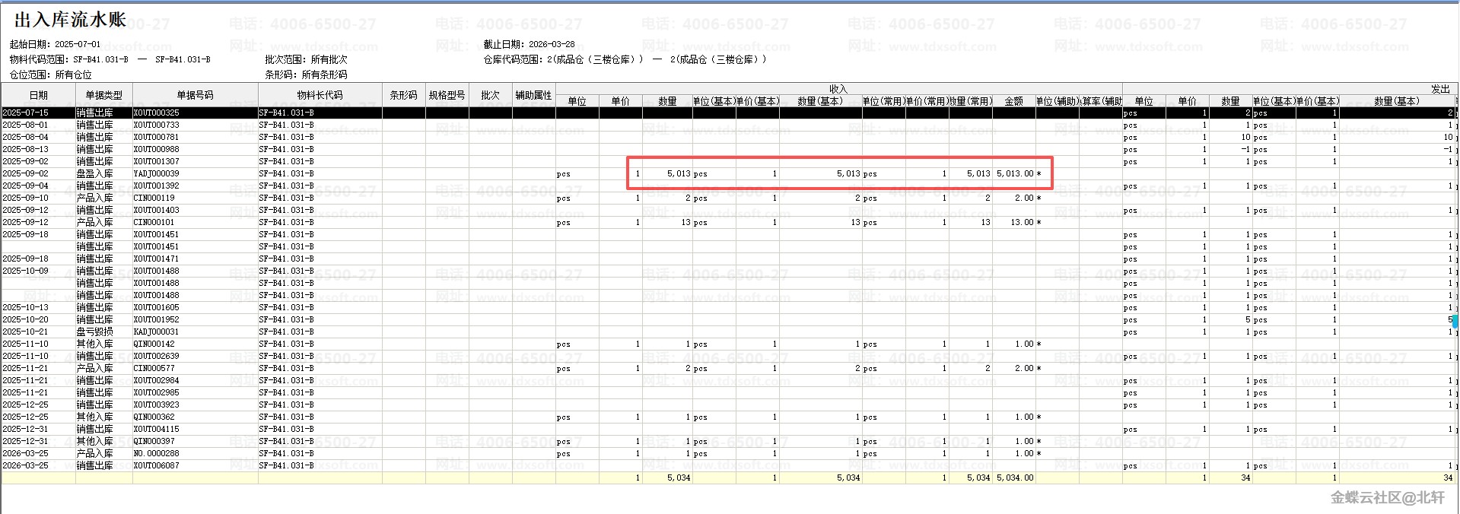Image resolution: width=1460 pixels, height=514 pixels.
Task: Select the 盘亏毁损 row KADJ000031
Action: [157, 332]
